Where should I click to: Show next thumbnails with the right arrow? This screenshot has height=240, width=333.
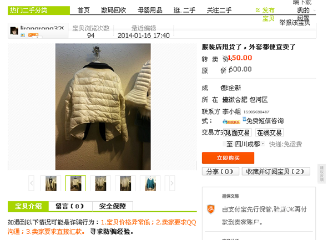[x=172, y=183]
